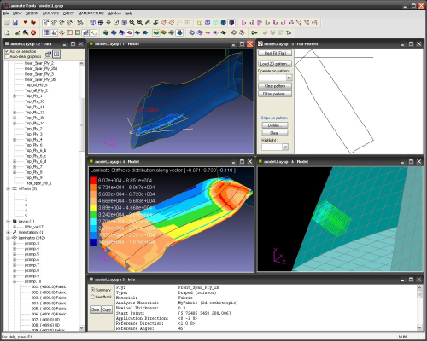Open the ANALYSIS menu
Image resolution: width=427 pixels, height=341 pixels.
click(50, 14)
